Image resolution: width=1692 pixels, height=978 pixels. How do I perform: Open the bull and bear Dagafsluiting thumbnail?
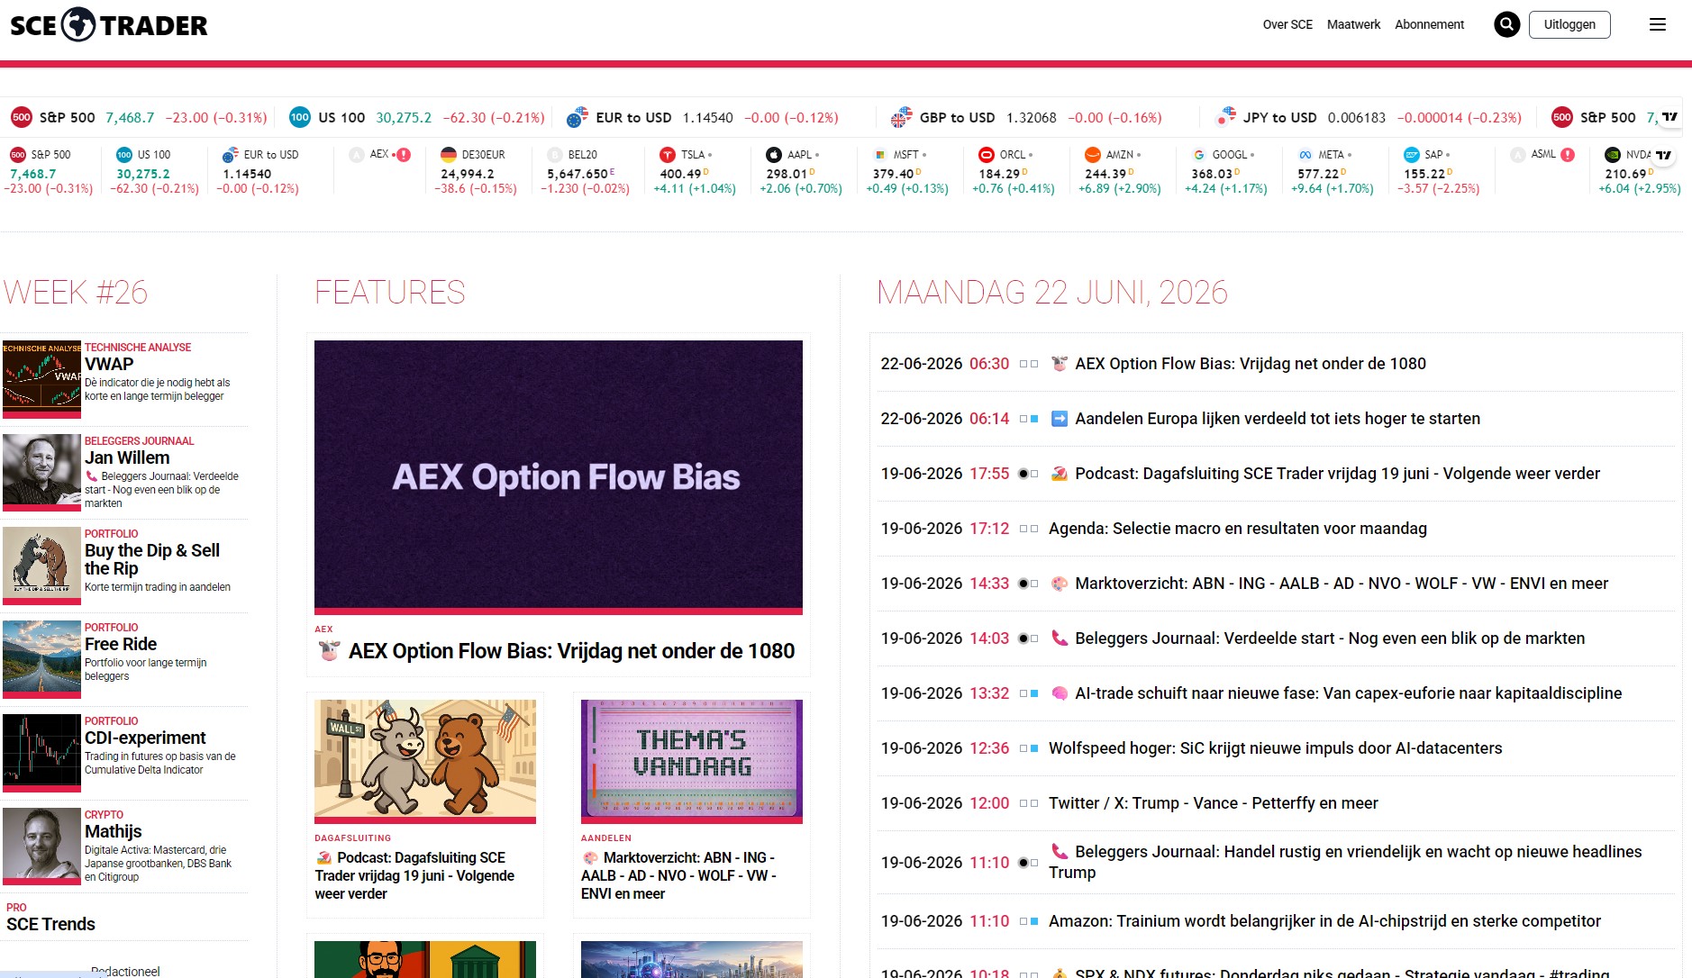click(x=425, y=761)
